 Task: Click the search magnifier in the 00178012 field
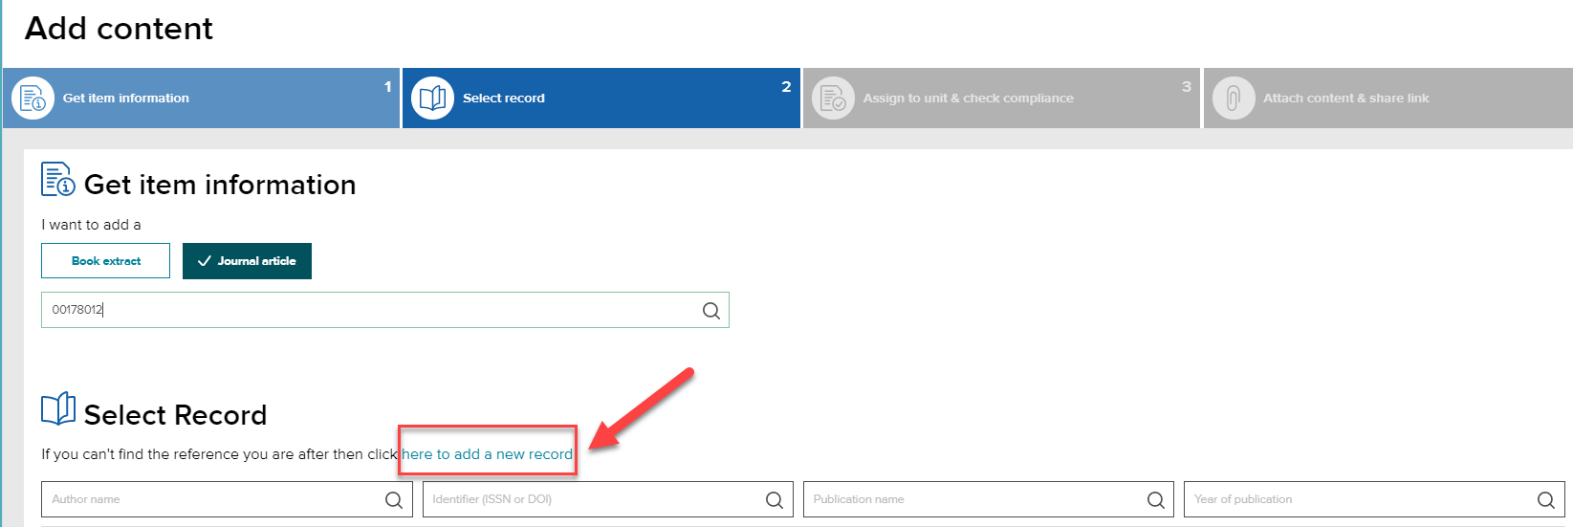[x=711, y=310]
